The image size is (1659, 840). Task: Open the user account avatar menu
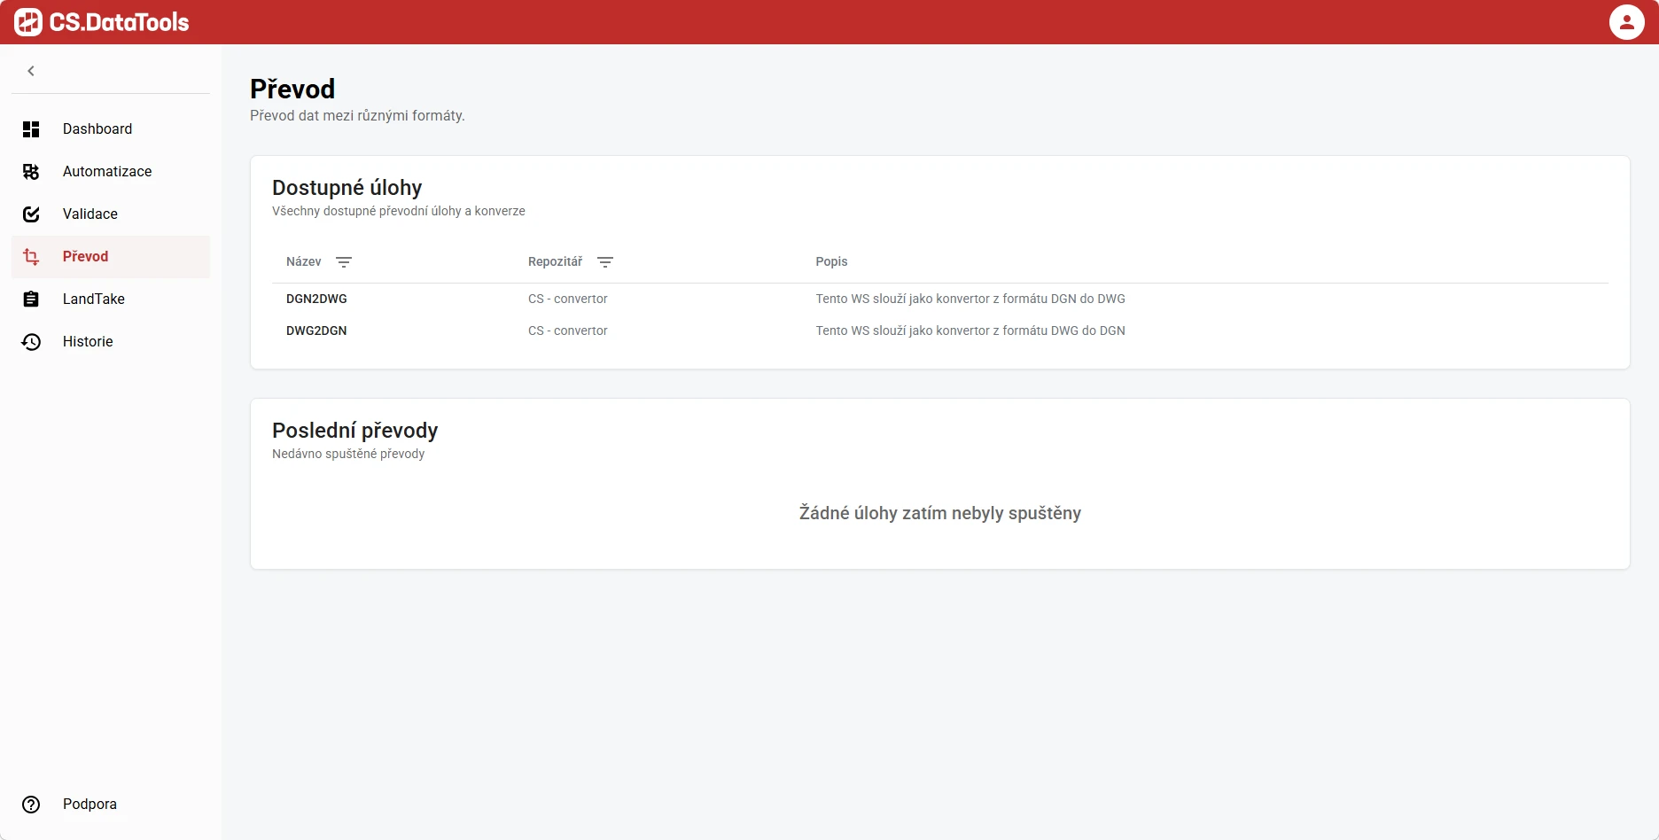1626,22
